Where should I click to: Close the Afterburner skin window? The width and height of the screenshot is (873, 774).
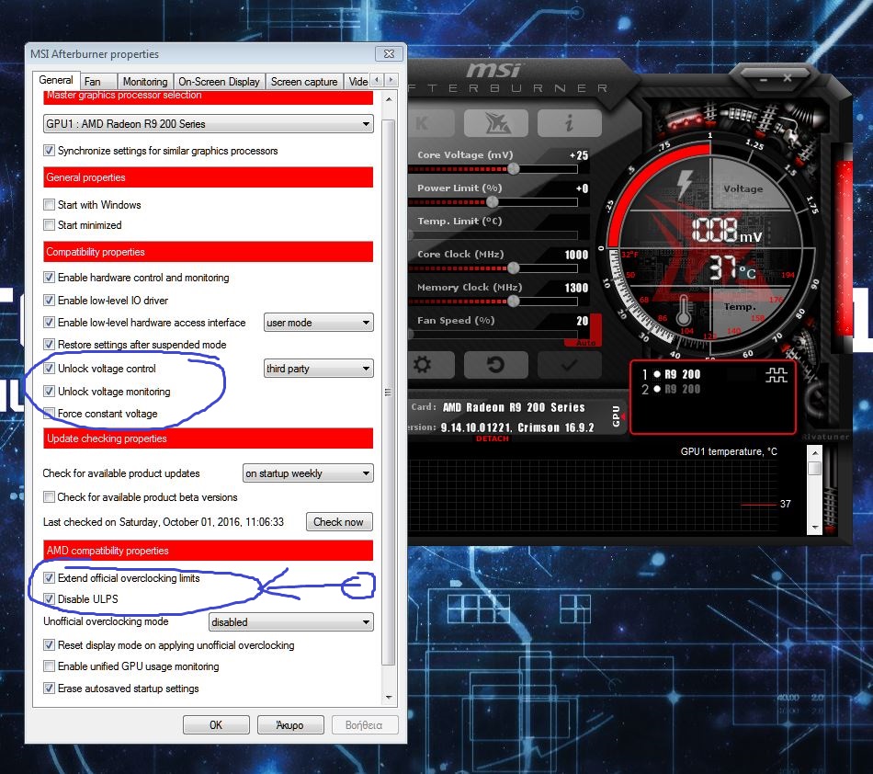(788, 78)
